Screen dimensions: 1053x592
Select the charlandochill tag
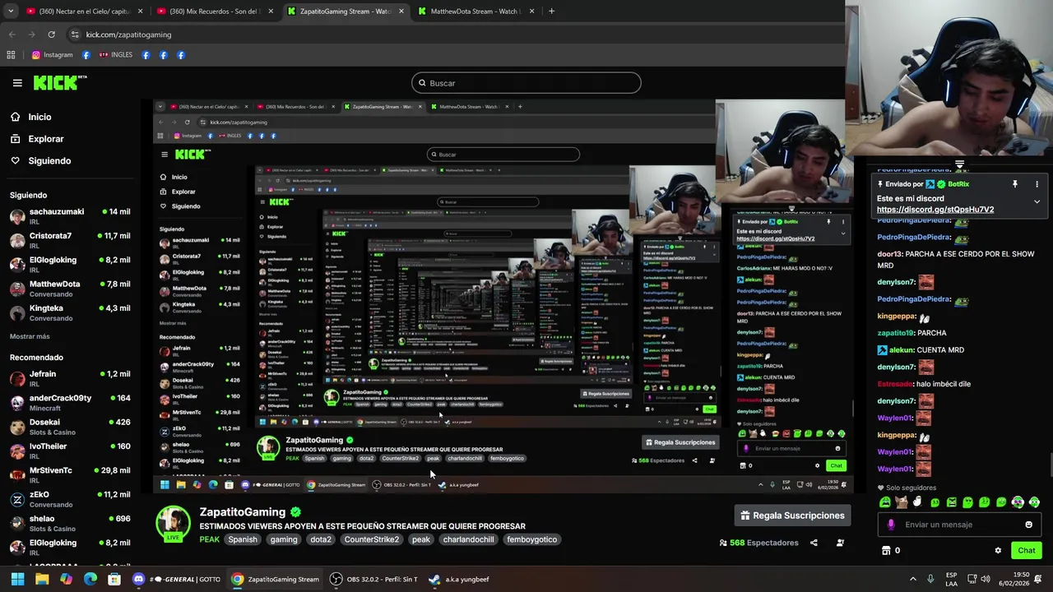(469, 539)
